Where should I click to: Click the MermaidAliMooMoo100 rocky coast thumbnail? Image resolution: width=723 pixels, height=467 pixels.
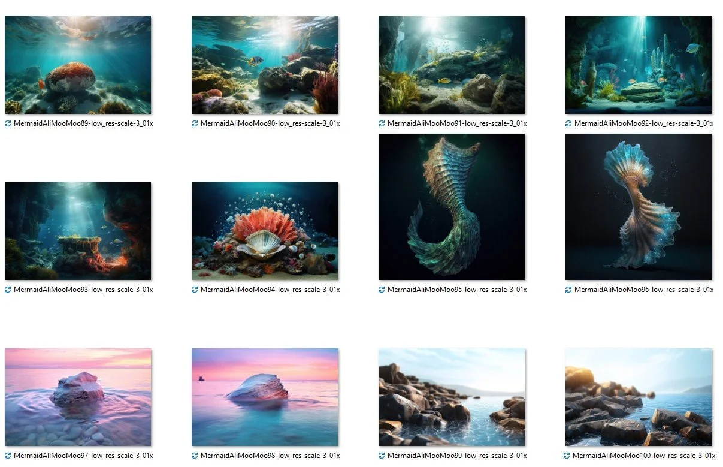tap(639, 397)
